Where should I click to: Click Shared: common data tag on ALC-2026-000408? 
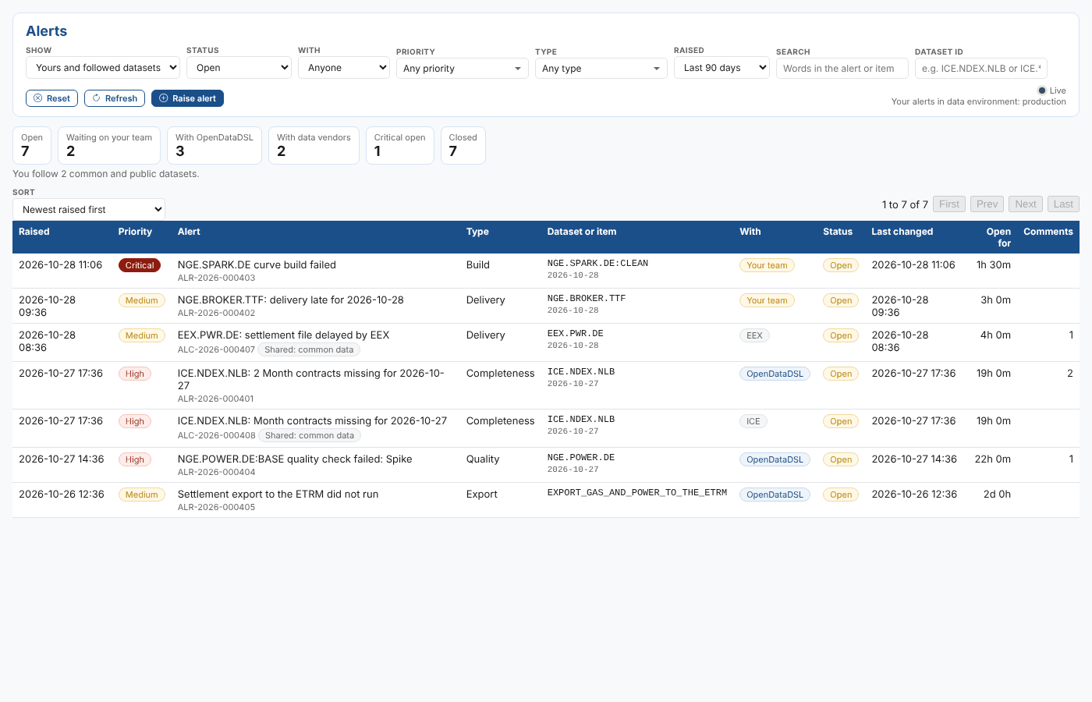(309, 435)
